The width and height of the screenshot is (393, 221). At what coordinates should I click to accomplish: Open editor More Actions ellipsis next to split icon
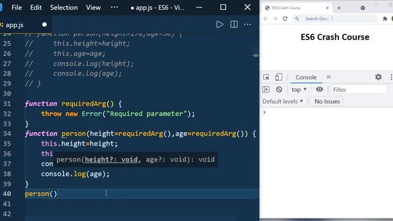(x=247, y=25)
